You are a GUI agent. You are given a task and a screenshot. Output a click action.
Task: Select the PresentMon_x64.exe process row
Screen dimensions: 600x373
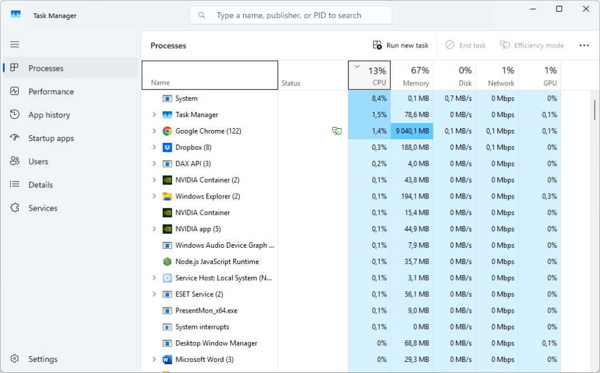[352, 311]
